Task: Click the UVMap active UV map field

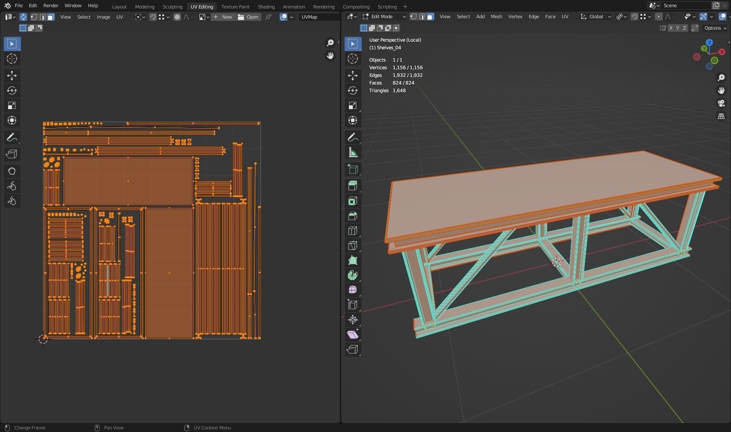Action: 319,17
